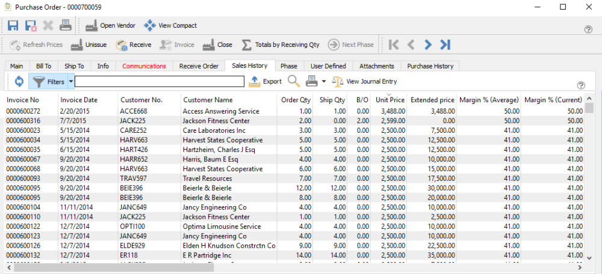Refresh the sales history list

tap(19, 82)
